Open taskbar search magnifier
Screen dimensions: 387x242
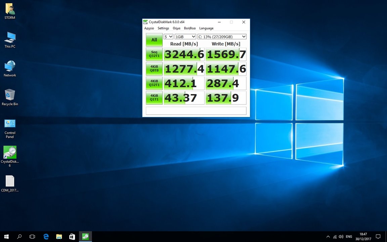[x=19, y=237]
